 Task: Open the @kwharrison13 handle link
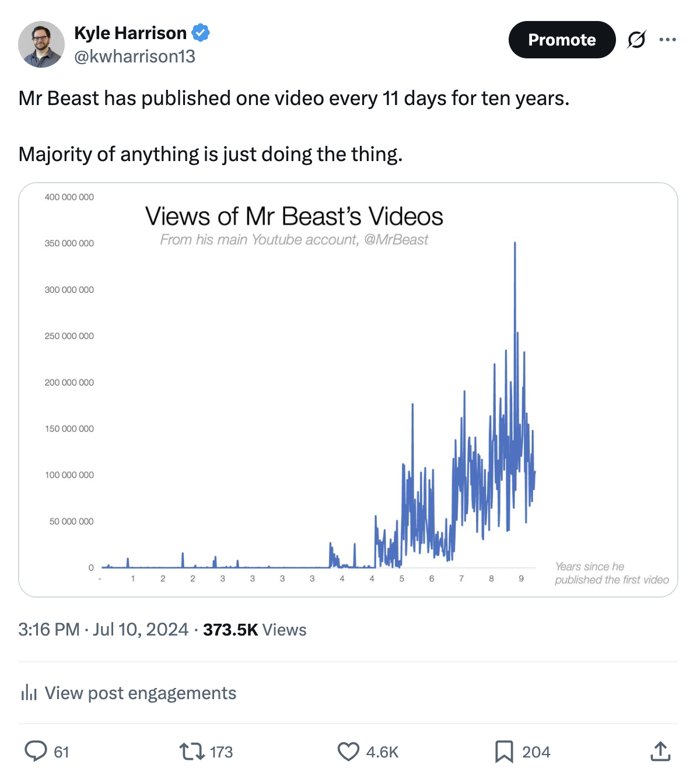pyautogui.click(x=135, y=57)
